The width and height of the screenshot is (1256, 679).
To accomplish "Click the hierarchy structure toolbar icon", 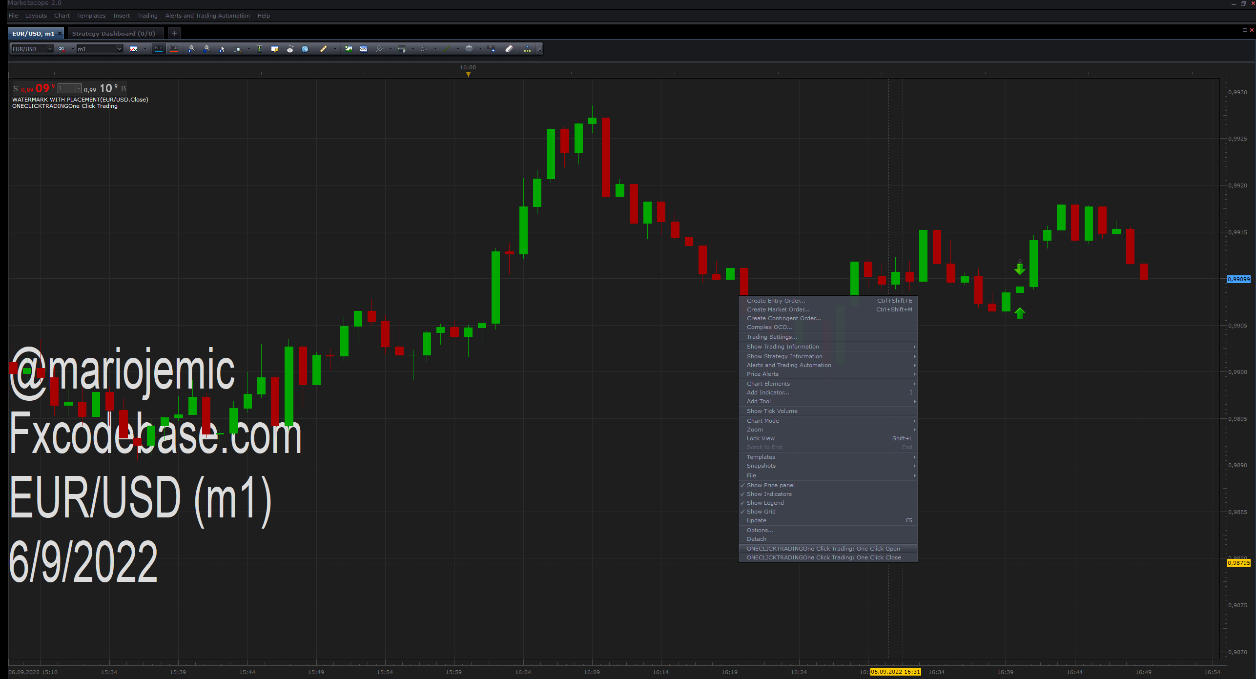I will coord(527,49).
